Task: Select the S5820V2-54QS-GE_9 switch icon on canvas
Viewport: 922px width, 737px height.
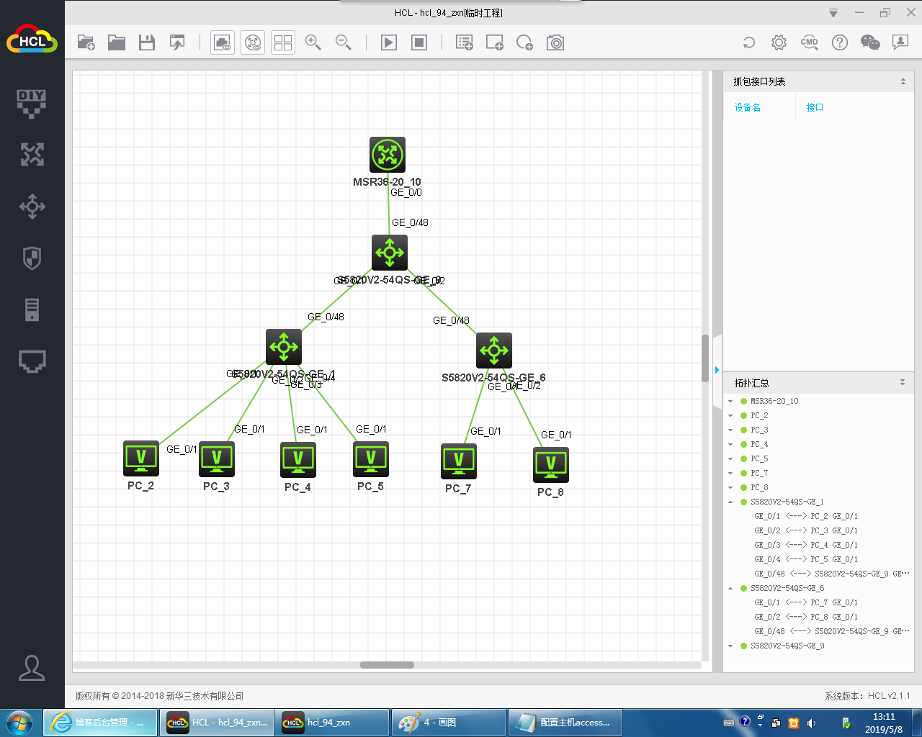Action: tap(390, 253)
